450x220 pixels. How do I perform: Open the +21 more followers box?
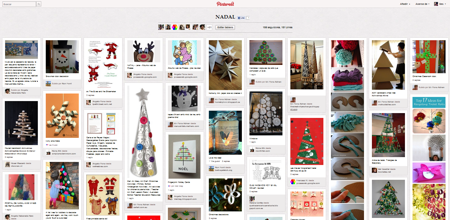point(209,27)
